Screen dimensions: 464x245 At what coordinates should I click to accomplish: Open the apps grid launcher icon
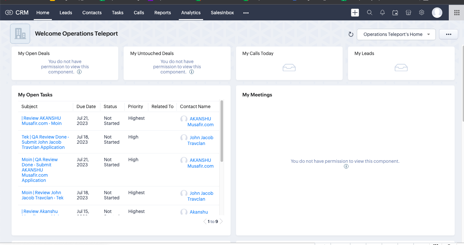pyautogui.click(x=457, y=13)
